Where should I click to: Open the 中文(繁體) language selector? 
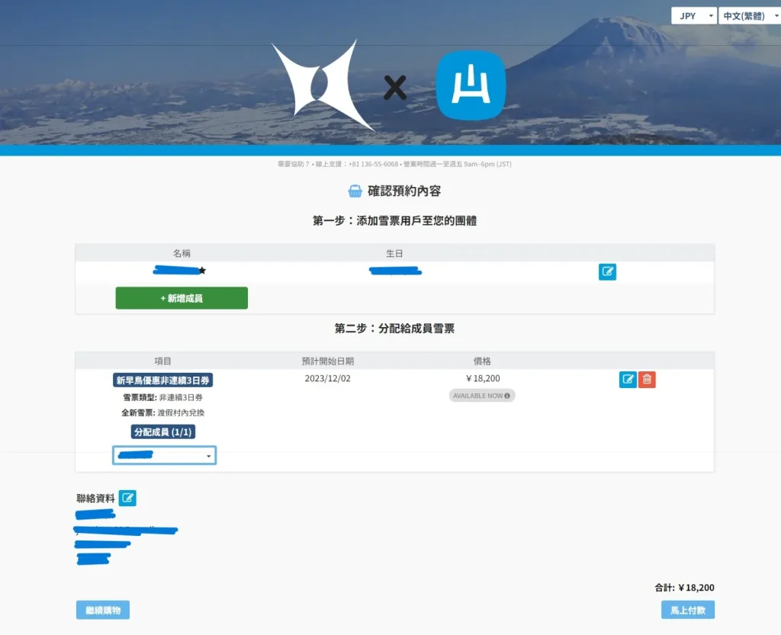(x=747, y=16)
